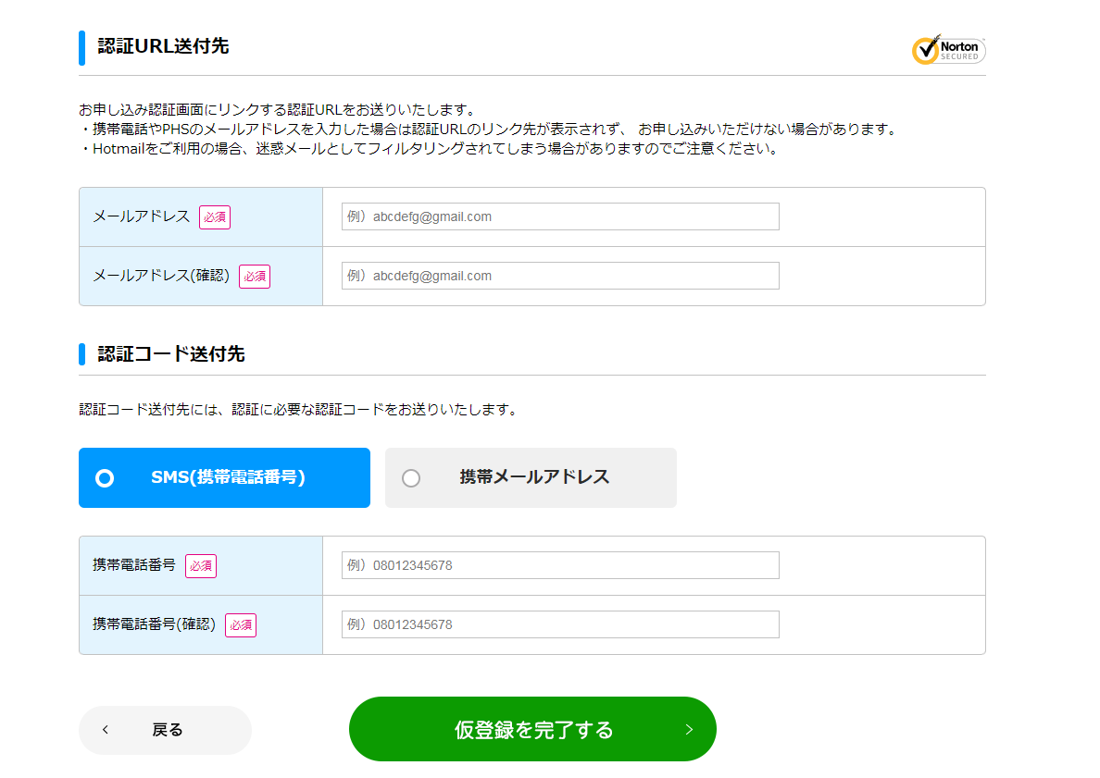Click the 認証コード送付先 section heading

(x=171, y=354)
